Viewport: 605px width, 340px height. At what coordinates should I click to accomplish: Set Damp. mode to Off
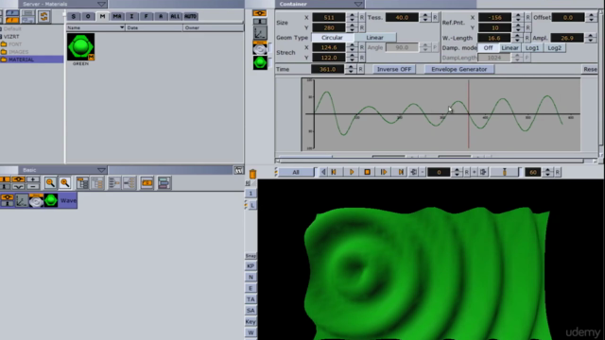tap(488, 48)
